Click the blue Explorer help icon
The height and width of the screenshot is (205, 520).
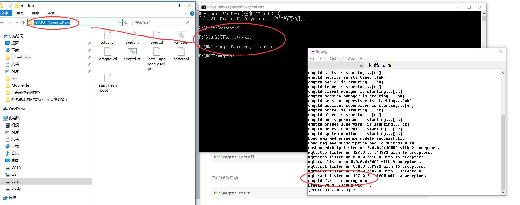point(192,13)
